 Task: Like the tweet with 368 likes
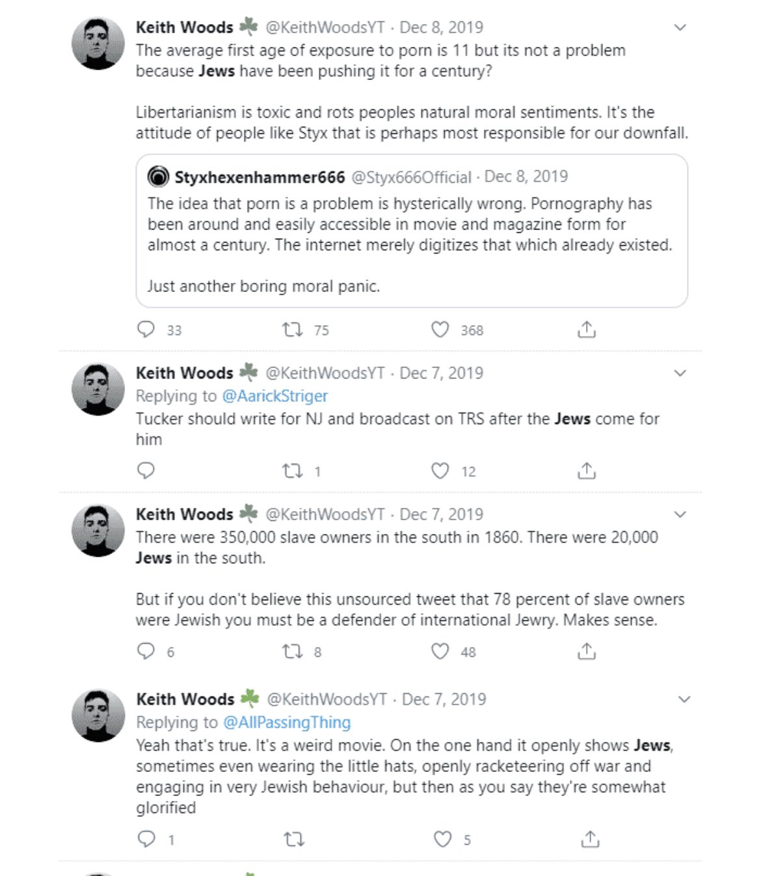pos(440,330)
